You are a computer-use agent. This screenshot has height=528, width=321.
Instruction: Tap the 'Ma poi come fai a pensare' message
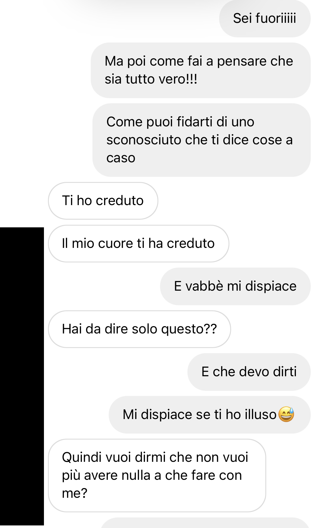tap(201, 70)
